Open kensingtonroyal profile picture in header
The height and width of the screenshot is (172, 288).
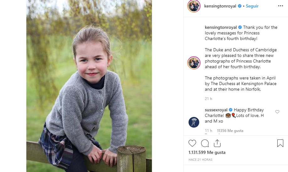click(x=194, y=6)
